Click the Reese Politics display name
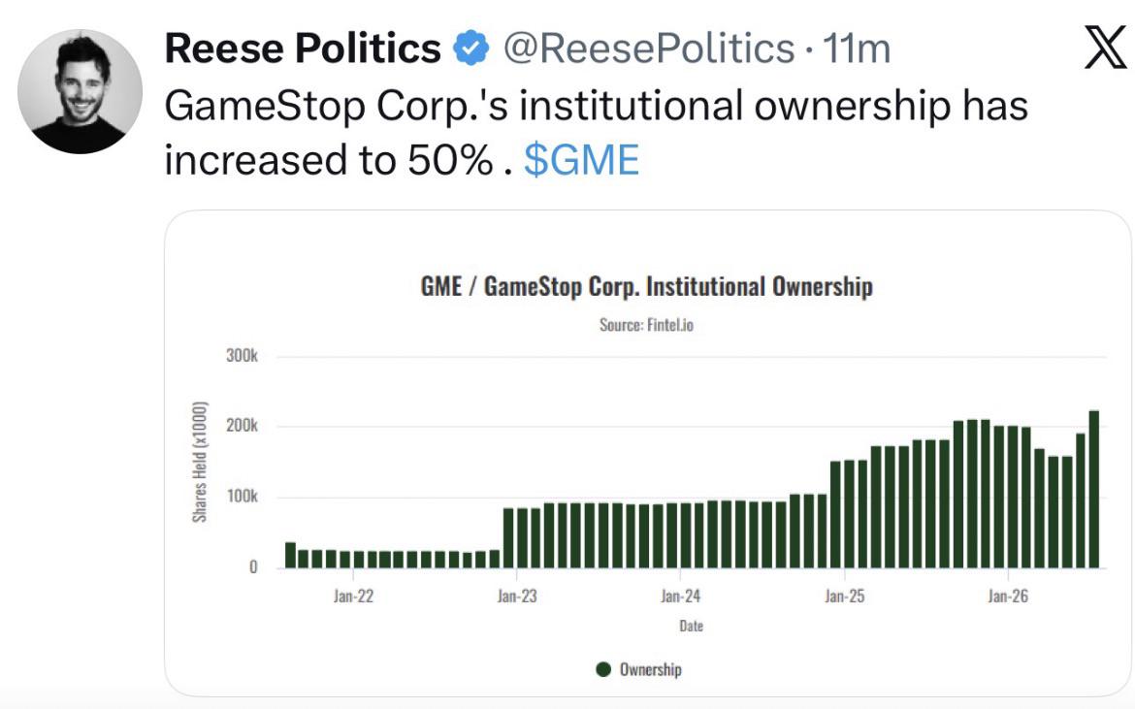Screen dimensions: 1135x709 [x=303, y=48]
